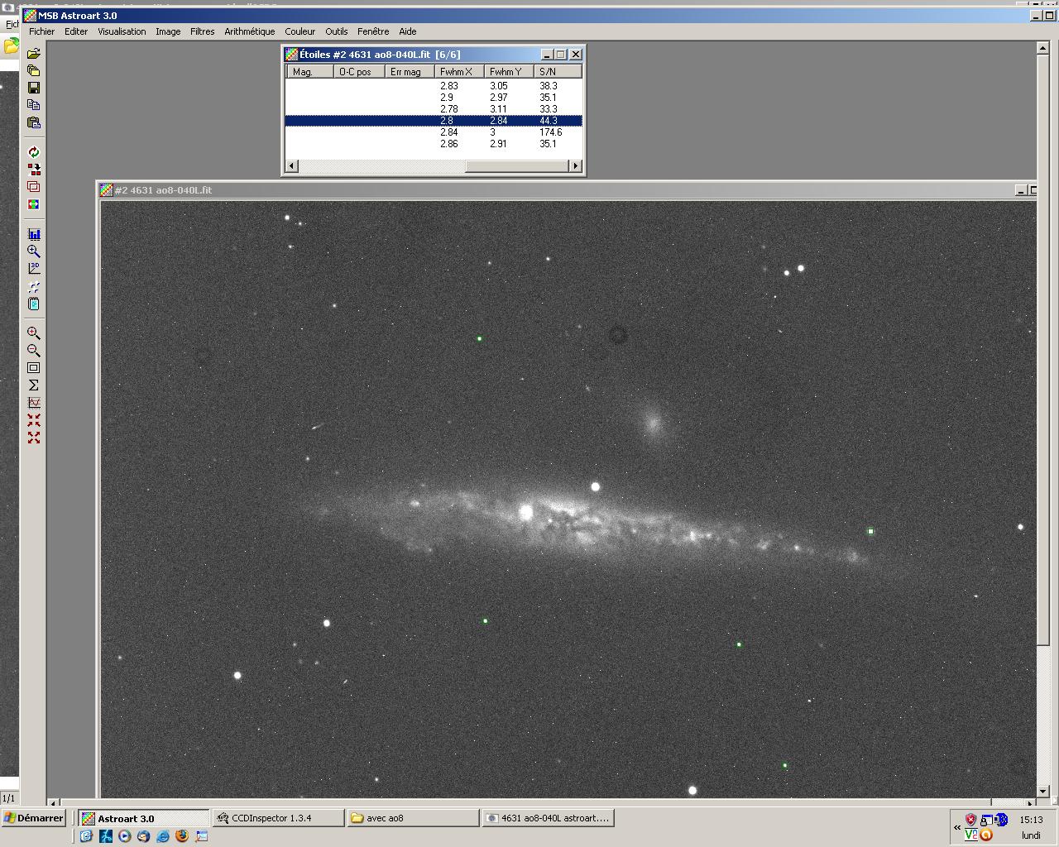This screenshot has height=847, width=1059.
Task: Open the Filtres menu
Action: pyautogui.click(x=202, y=31)
